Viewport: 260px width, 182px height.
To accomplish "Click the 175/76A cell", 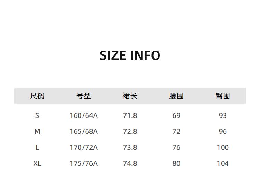I will tap(84, 163).
